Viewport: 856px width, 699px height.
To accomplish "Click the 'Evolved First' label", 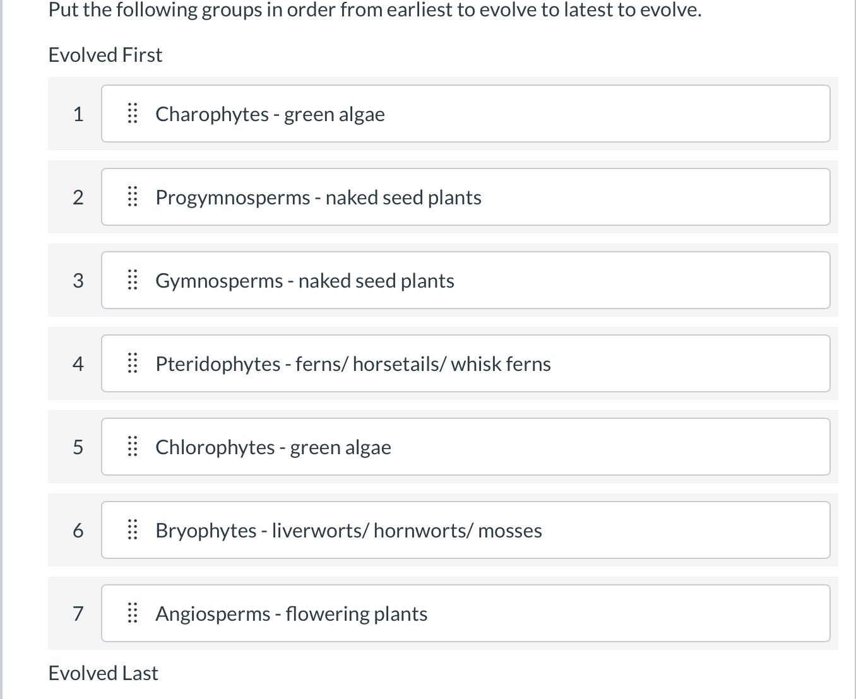I will coord(105,55).
